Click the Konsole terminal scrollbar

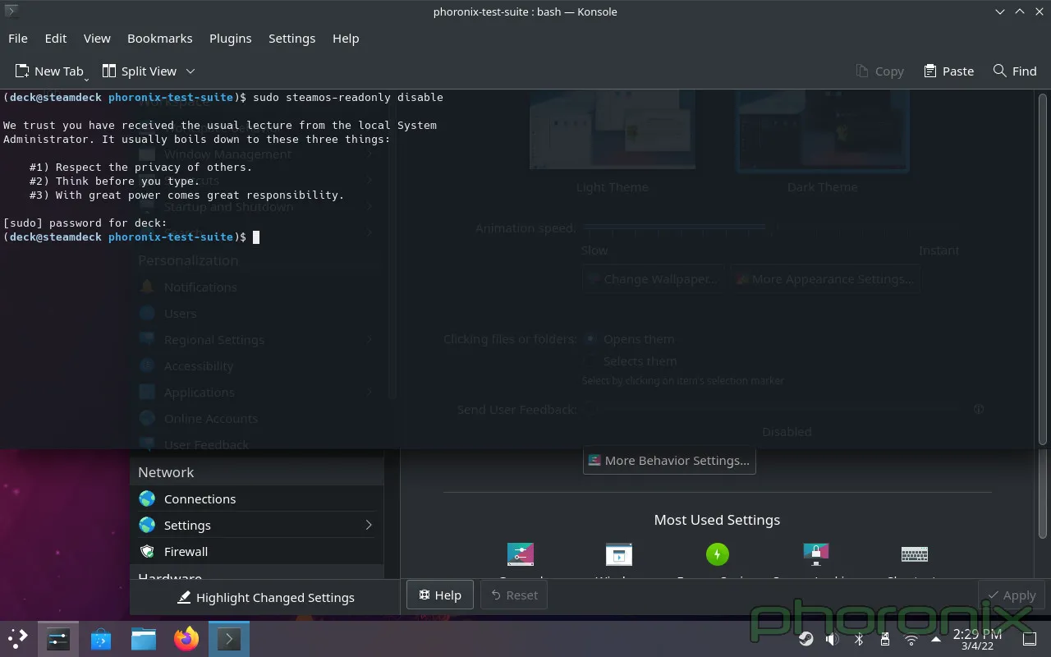pyautogui.click(x=1043, y=269)
